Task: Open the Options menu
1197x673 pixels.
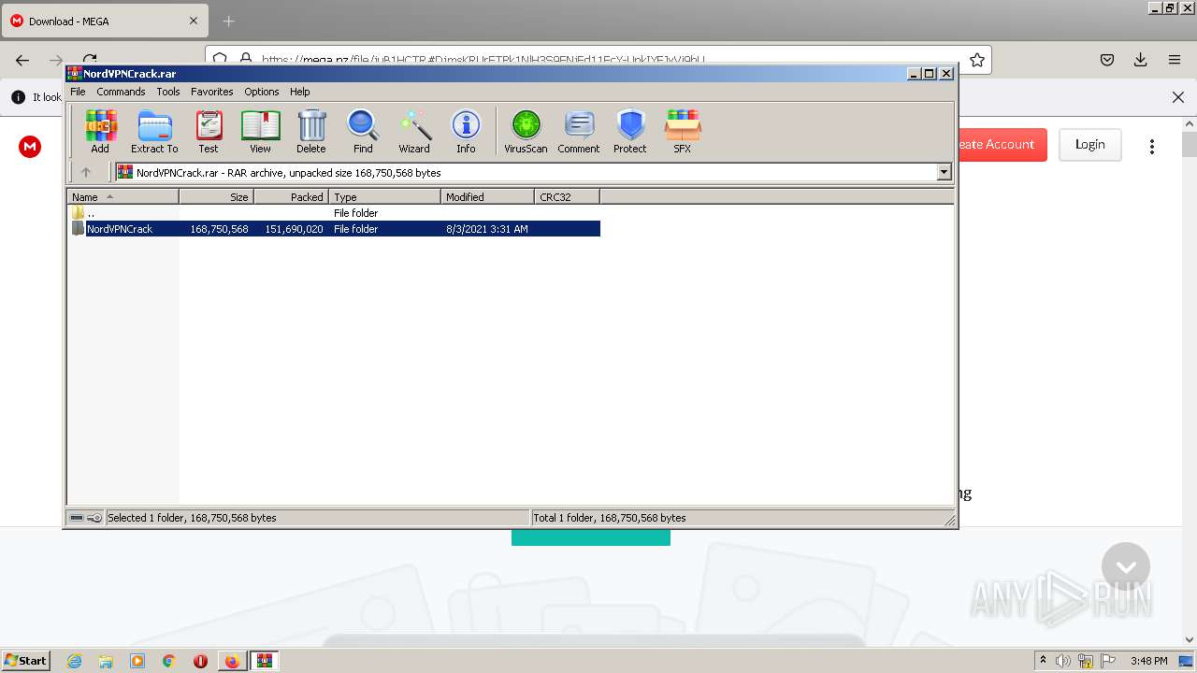Action: pyautogui.click(x=262, y=92)
